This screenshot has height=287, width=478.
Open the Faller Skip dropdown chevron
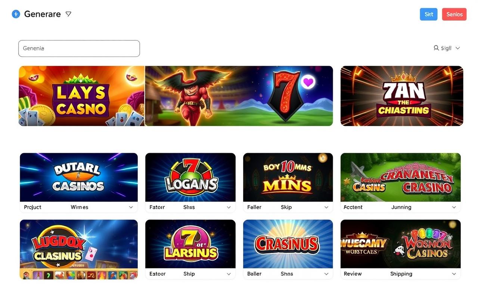coord(326,207)
